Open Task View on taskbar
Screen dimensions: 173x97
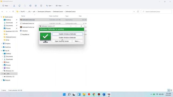[x=74, y=94]
